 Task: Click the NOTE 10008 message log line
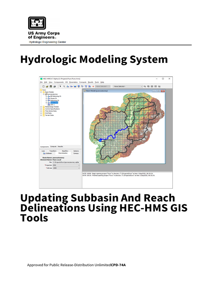coord(118,174)
